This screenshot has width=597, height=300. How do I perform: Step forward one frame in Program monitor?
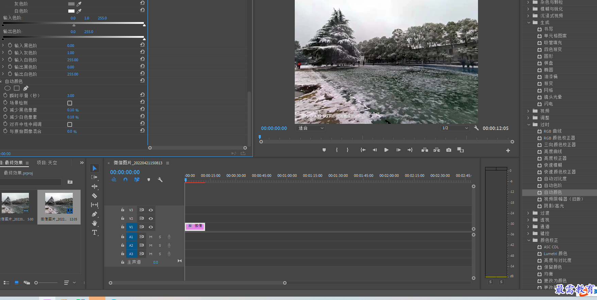(x=398, y=150)
